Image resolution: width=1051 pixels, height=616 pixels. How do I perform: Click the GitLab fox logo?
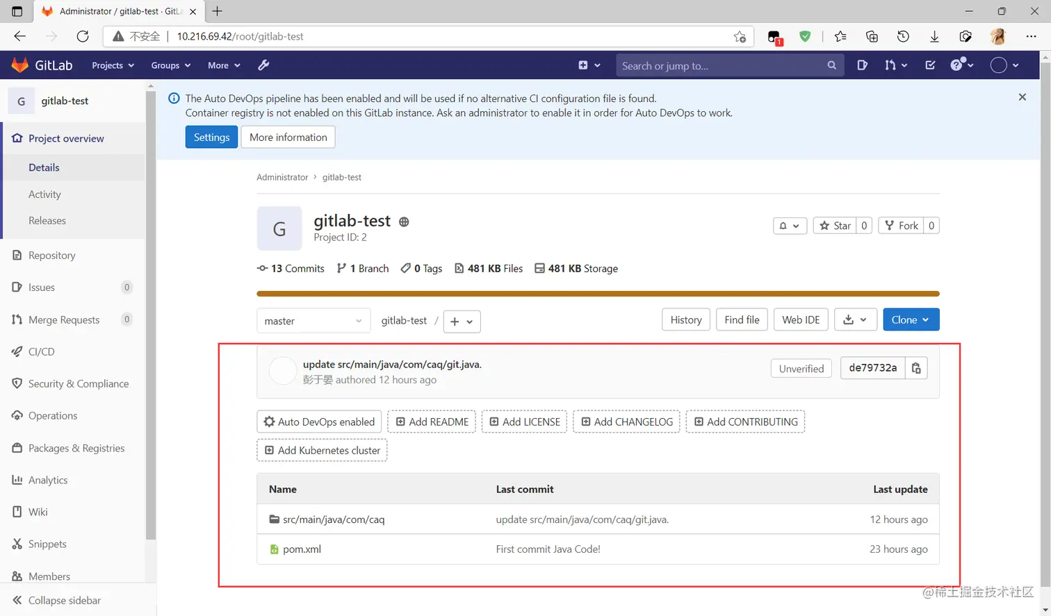tap(20, 65)
